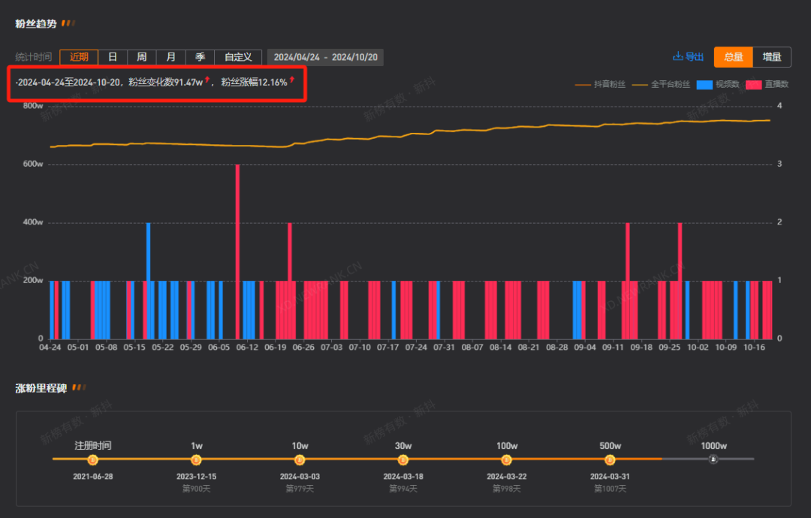Click the tallest red bar near 06-12
Image resolution: width=811 pixels, height=518 pixels.
pyautogui.click(x=237, y=251)
